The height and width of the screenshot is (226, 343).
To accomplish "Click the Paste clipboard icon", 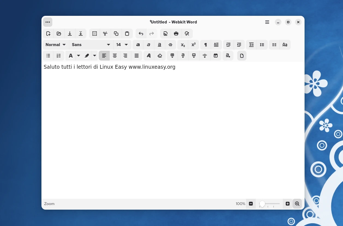I will pos(127,34).
